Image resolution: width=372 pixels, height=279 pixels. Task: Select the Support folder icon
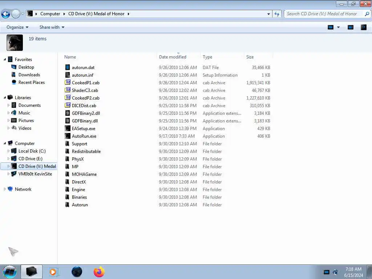[x=67, y=144]
